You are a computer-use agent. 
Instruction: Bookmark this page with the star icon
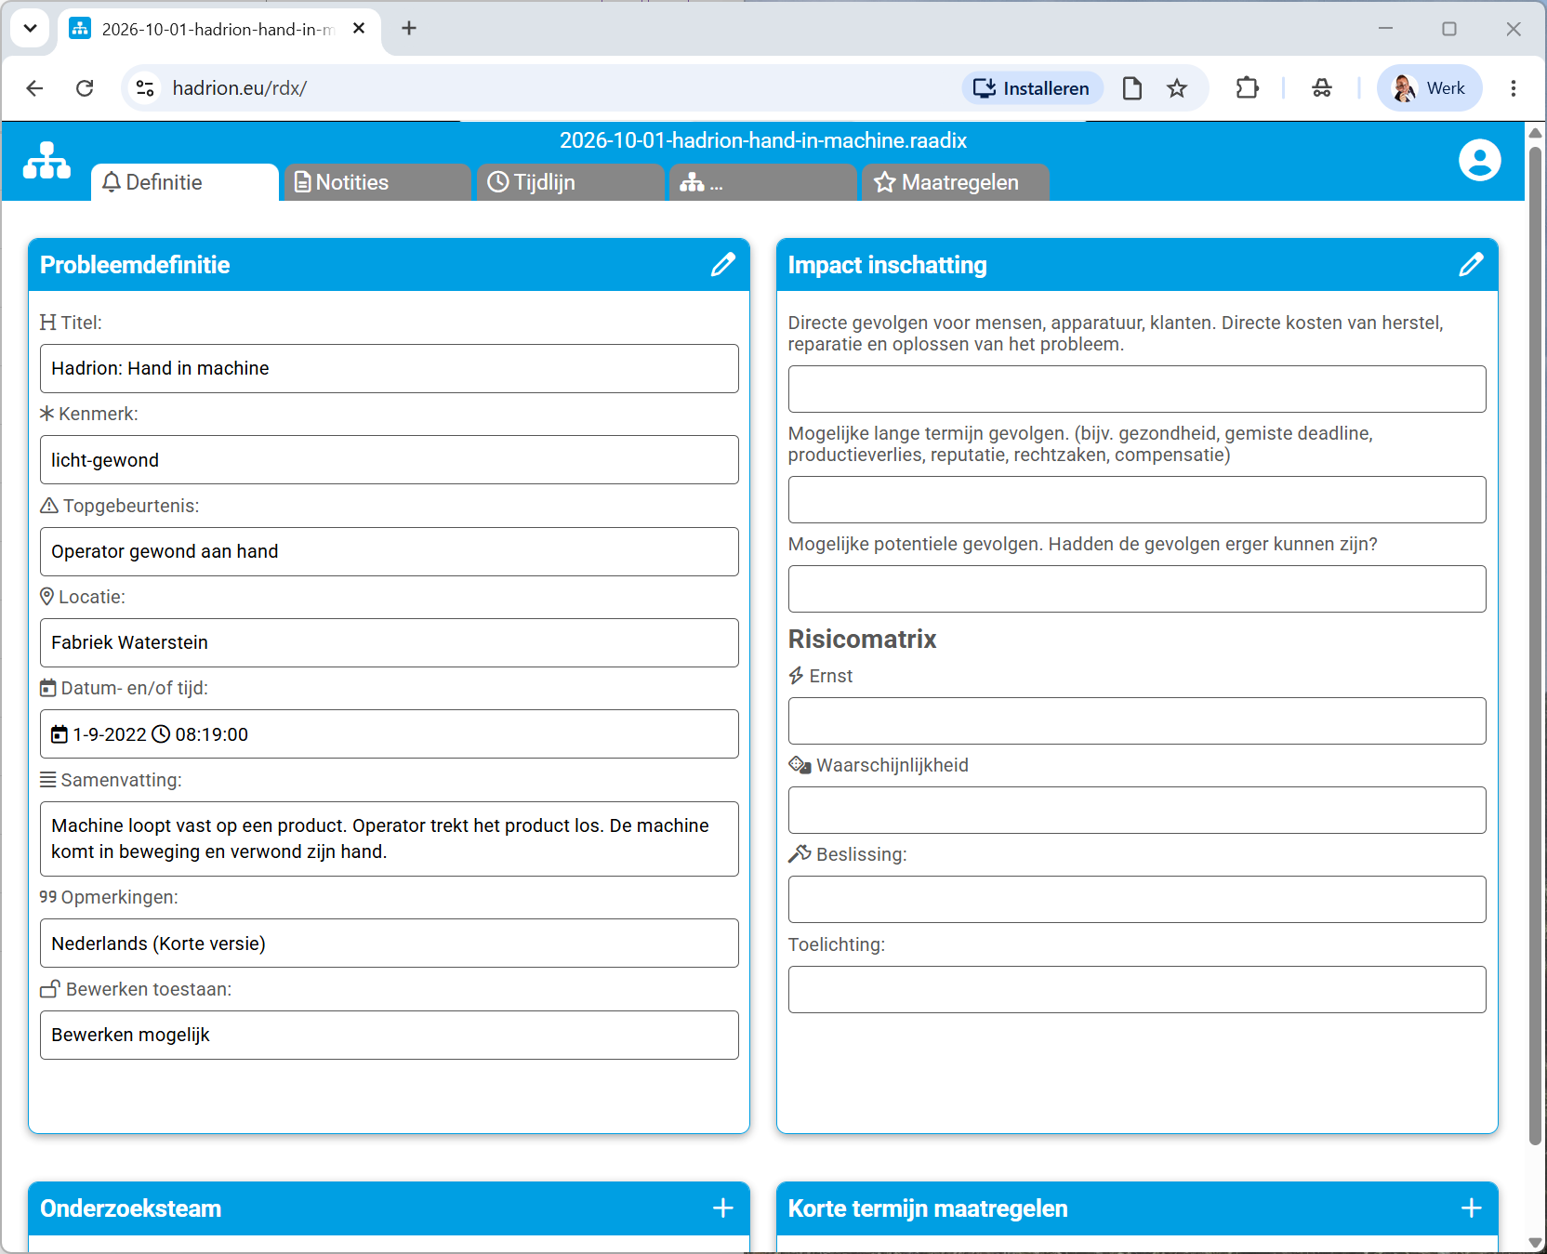(1177, 88)
